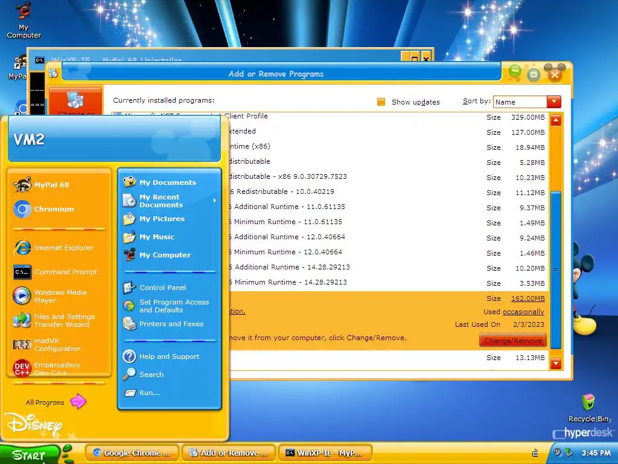Open Internet Explorer in Start menu

[x=59, y=248]
